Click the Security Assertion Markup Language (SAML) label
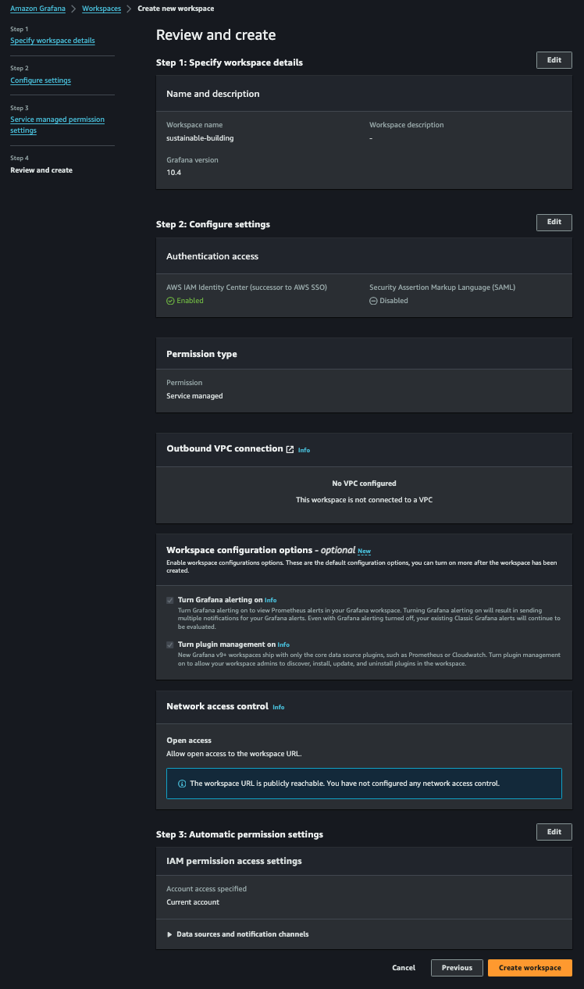 443,287
